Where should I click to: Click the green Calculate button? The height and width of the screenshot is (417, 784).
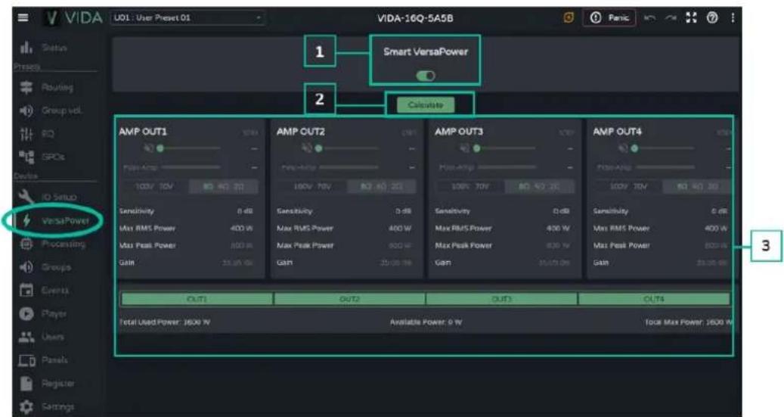(x=426, y=104)
